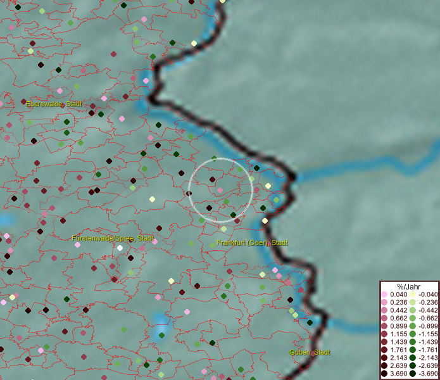Click the legend swatch for 3.690
The width and height of the screenshot is (440, 380).
coord(384,374)
